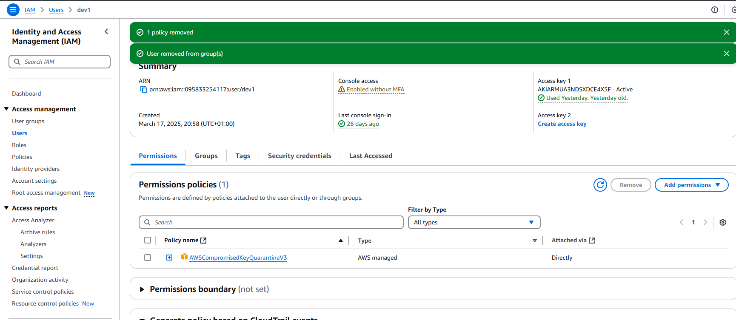Open Users in side navigation
This screenshot has height=320, width=736.
click(20, 133)
